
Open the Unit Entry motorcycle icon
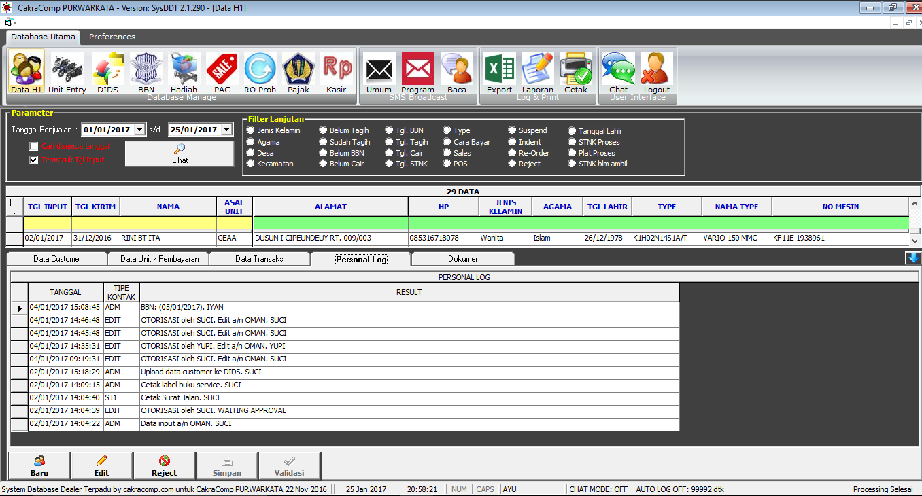click(67, 70)
